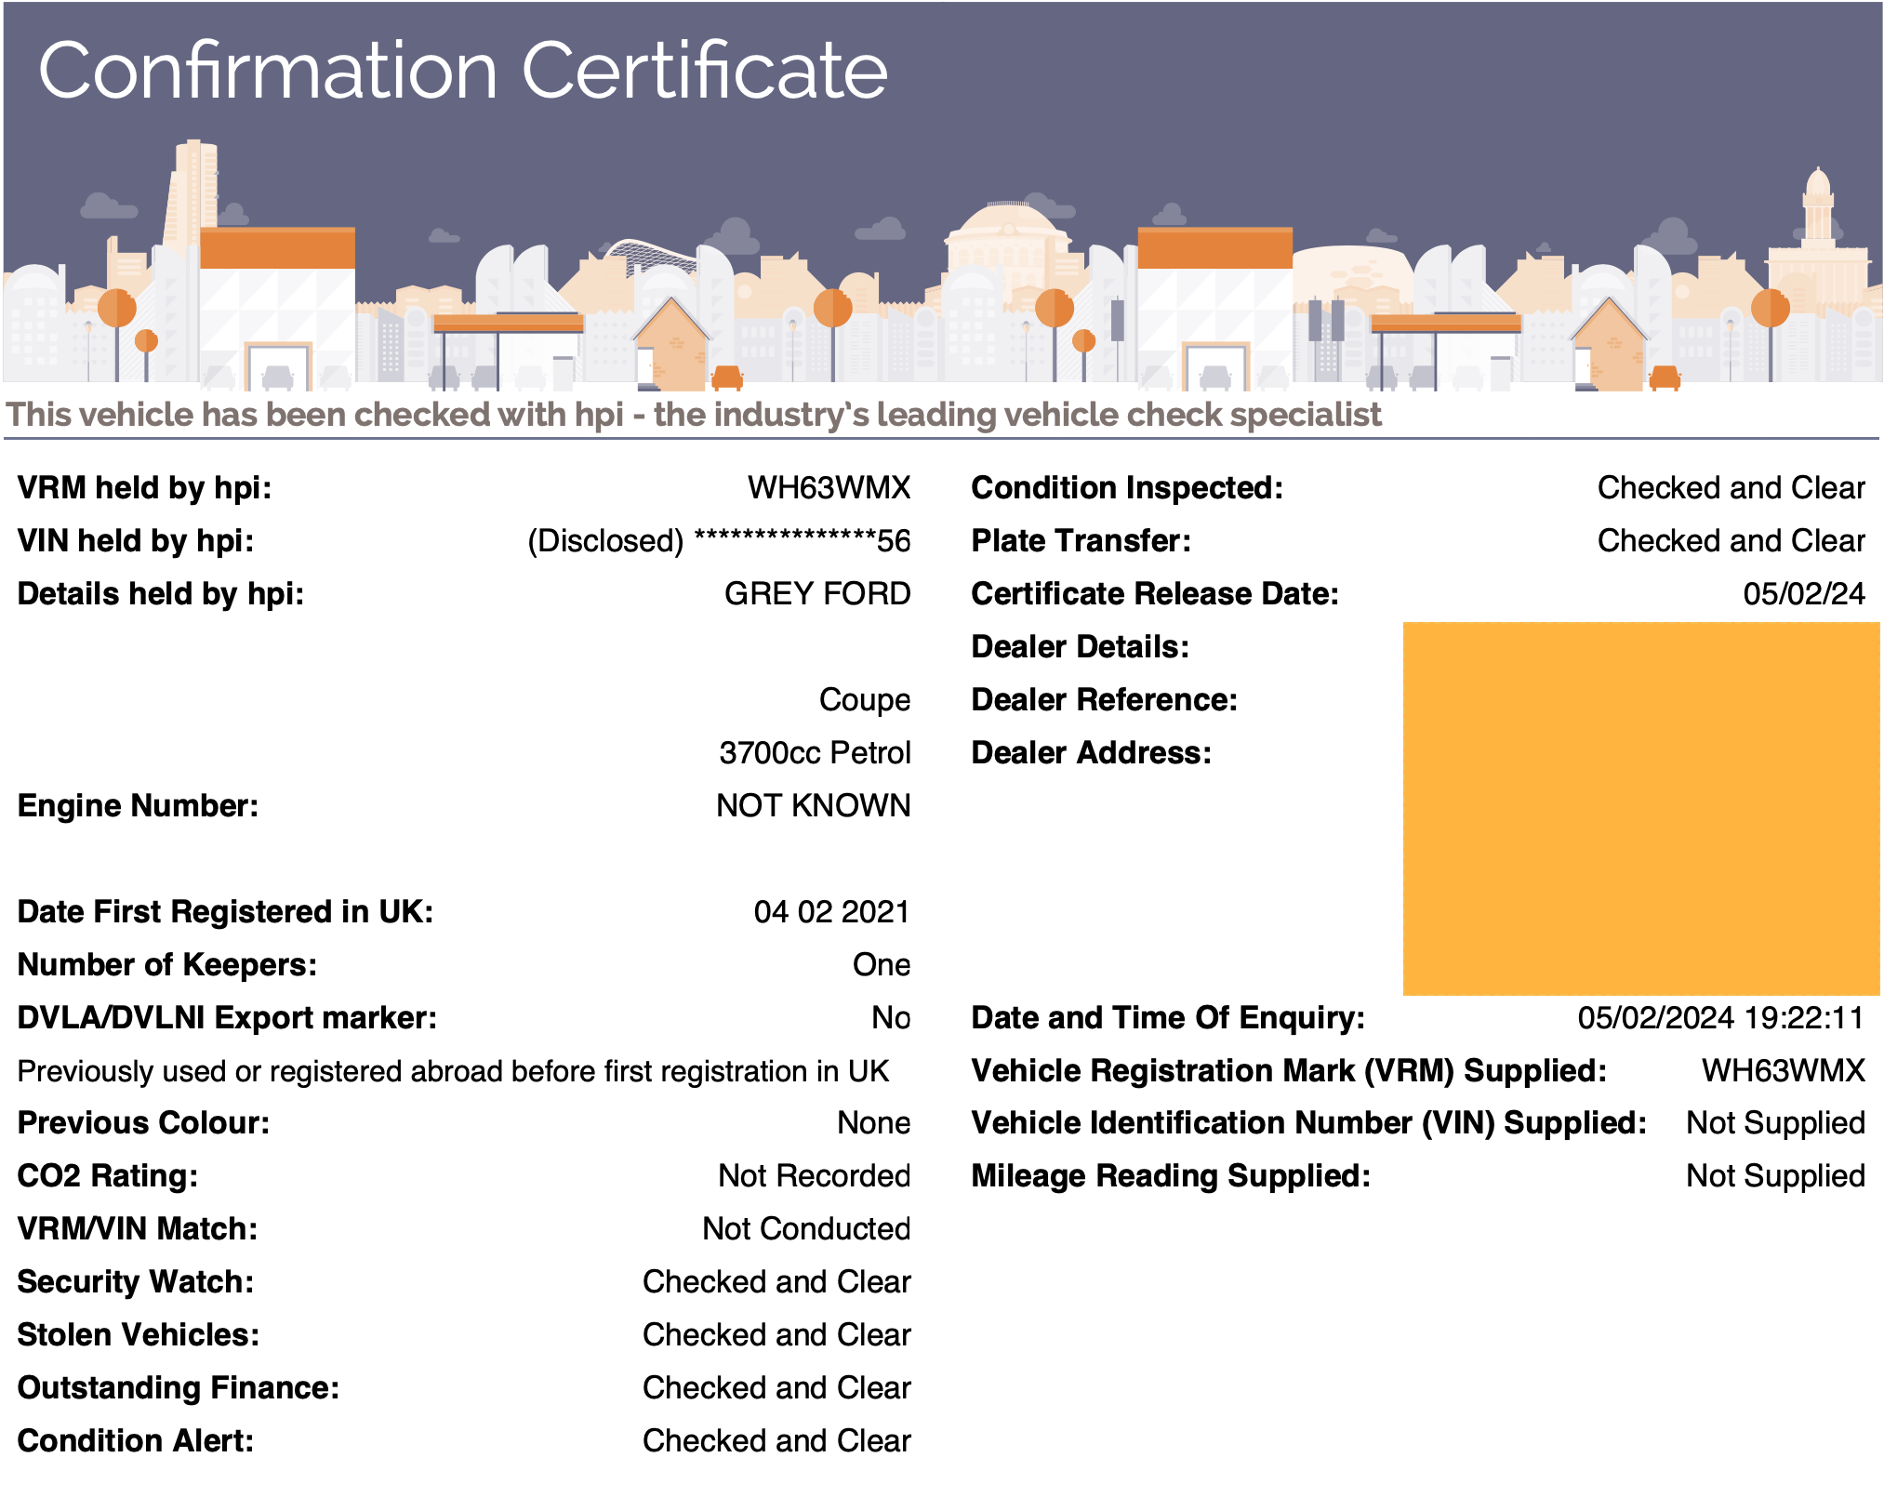This screenshot has height=1497, width=1884.
Task: Click the Confirmation Certificate title
Action: 463,72
